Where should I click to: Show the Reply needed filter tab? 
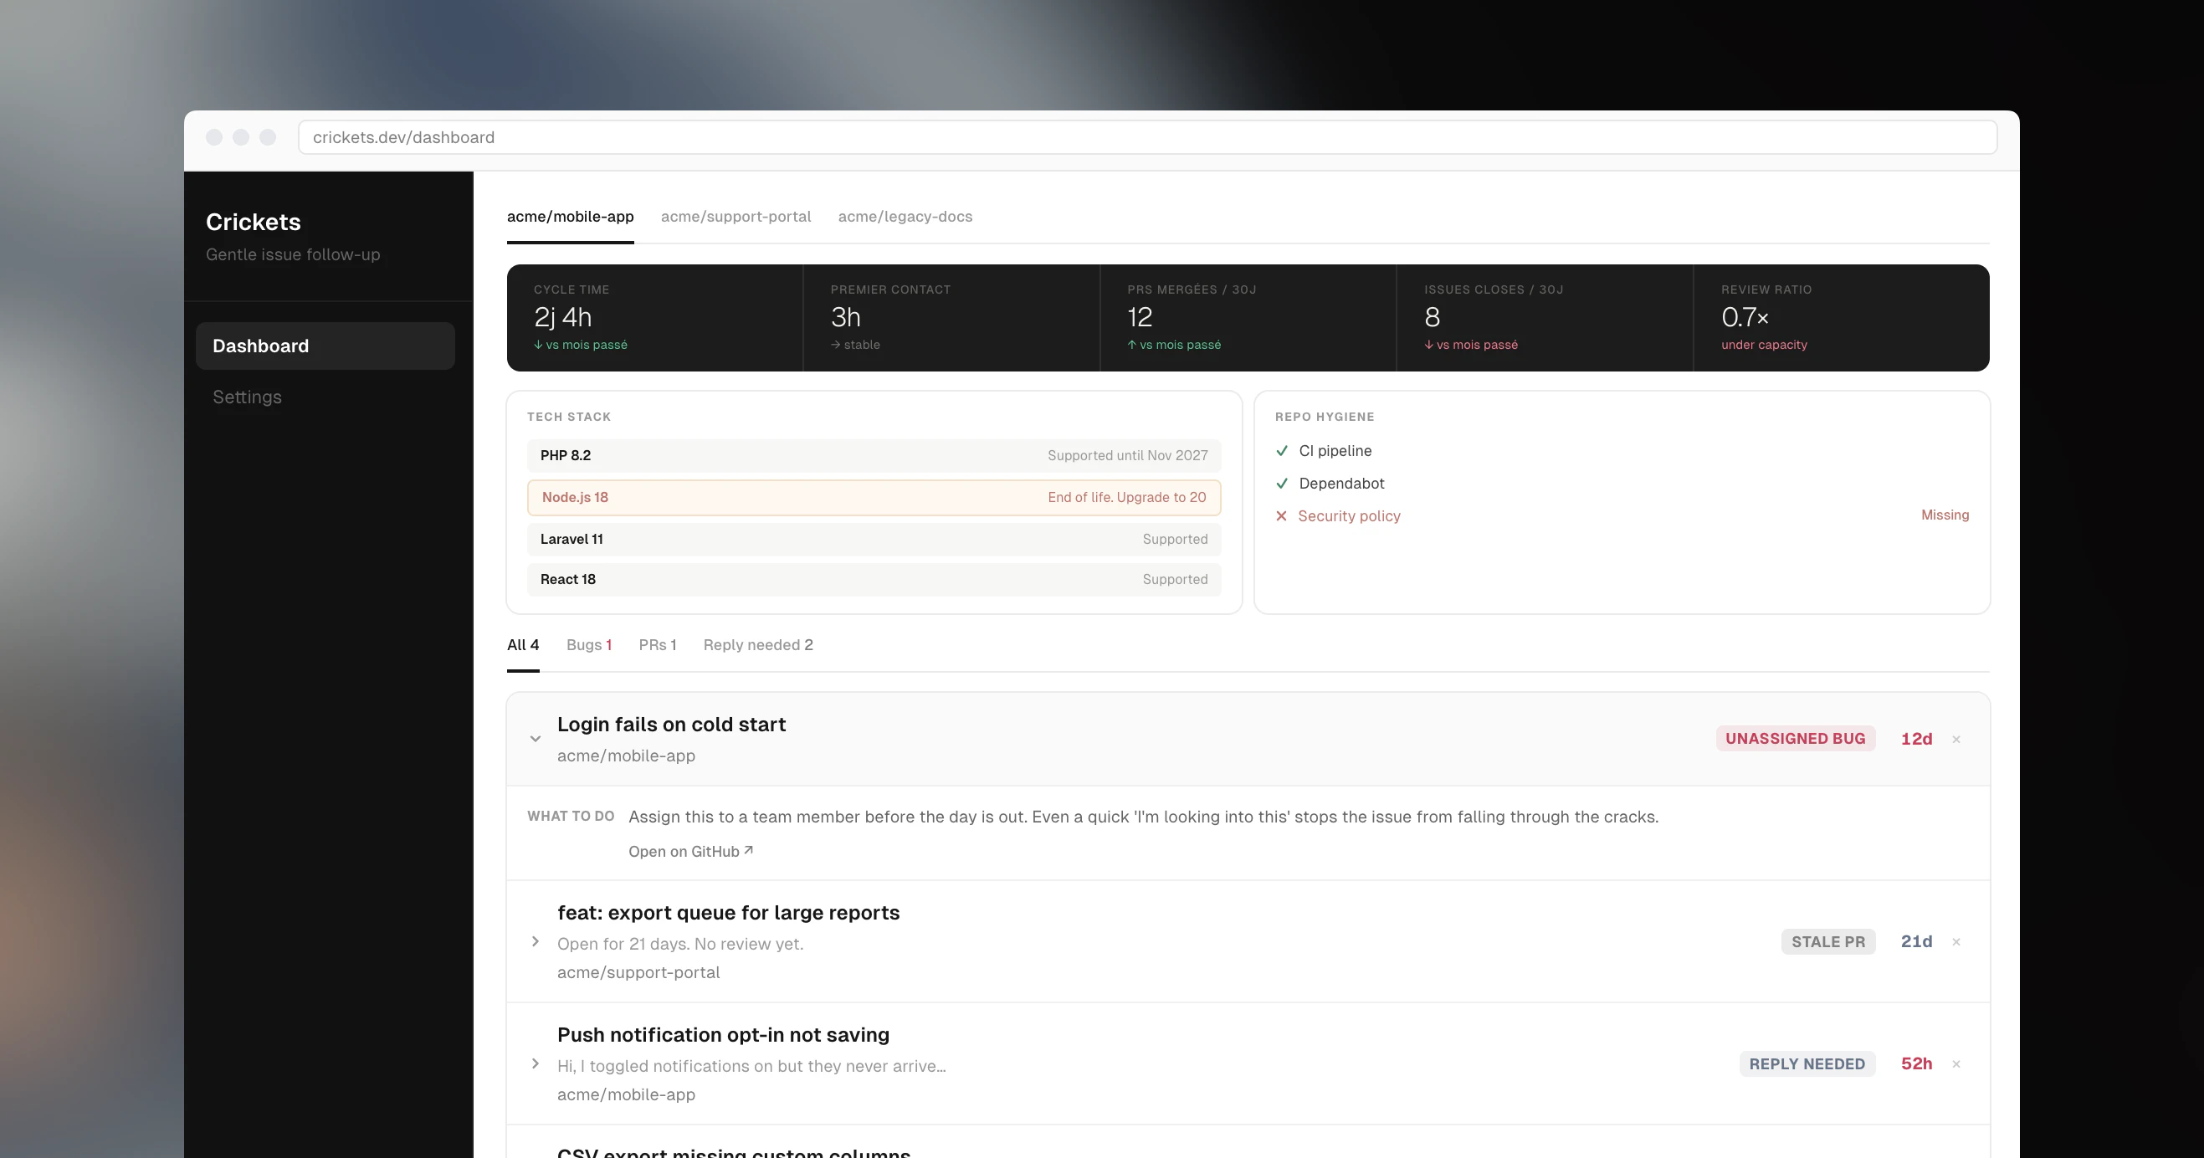(x=757, y=645)
